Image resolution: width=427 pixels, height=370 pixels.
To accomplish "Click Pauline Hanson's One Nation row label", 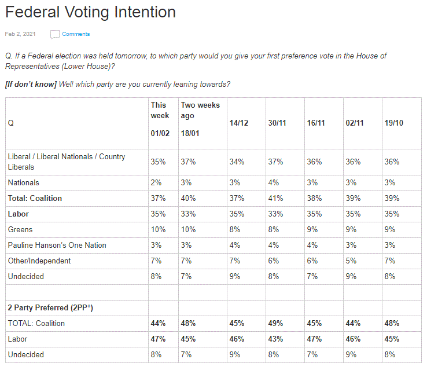I will 57,246.
